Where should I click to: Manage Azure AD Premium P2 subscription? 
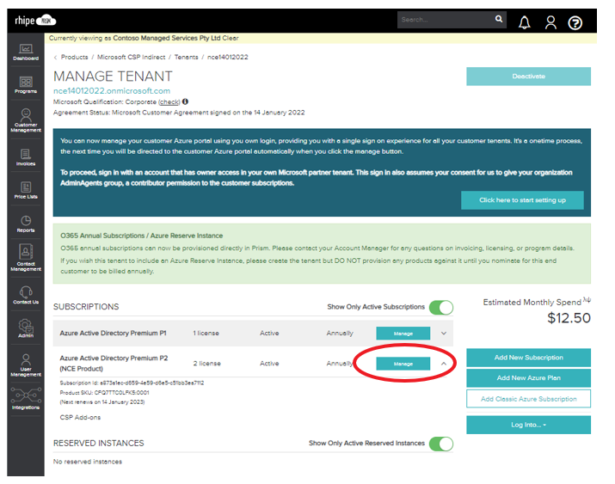(x=403, y=364)
